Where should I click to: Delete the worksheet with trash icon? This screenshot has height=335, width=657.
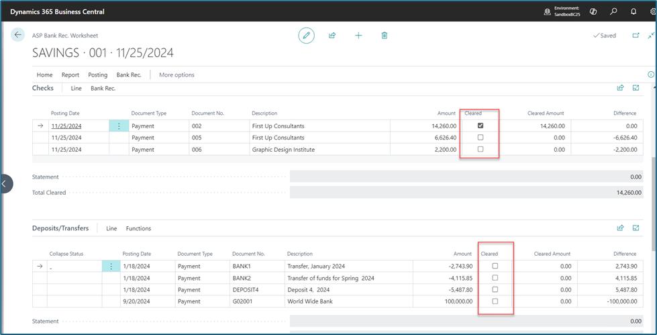(x=385, y=36)
